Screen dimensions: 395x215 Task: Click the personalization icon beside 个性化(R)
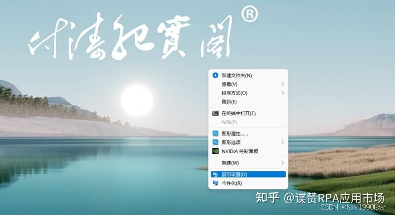(215, 183)
